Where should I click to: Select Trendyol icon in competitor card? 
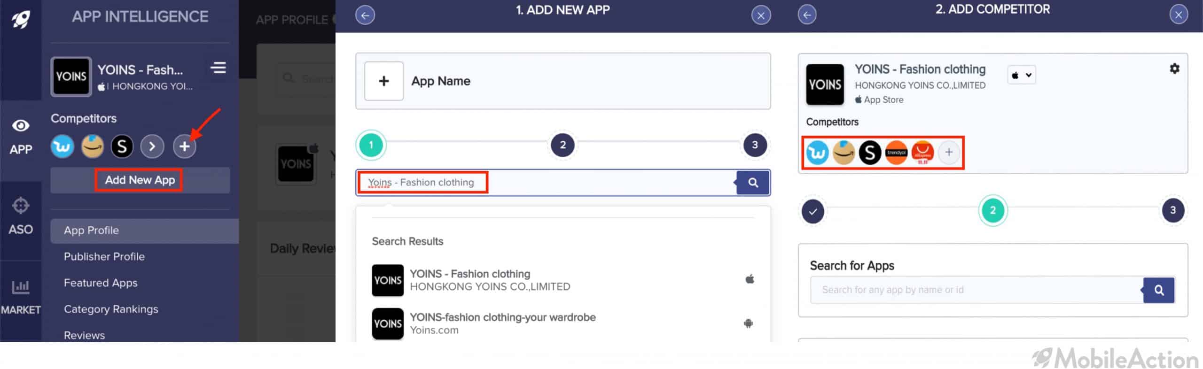pyautogui.click(x=897, y=153)
